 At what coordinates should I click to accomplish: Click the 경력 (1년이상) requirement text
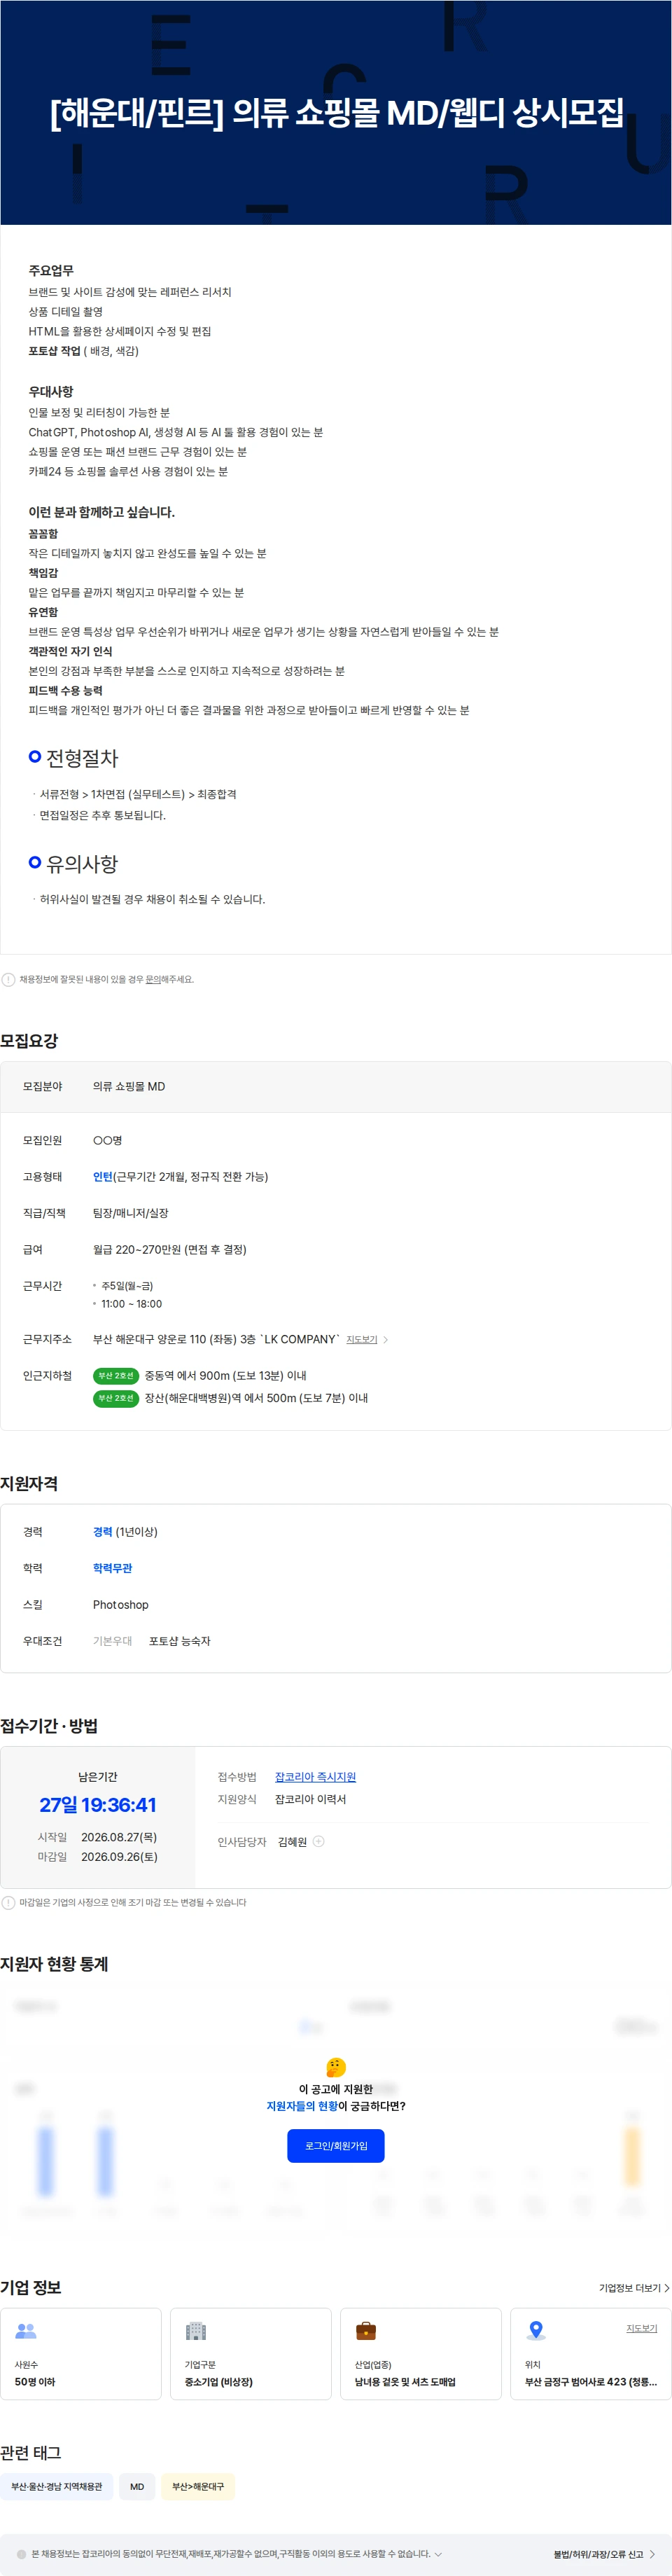[125, 1531]
